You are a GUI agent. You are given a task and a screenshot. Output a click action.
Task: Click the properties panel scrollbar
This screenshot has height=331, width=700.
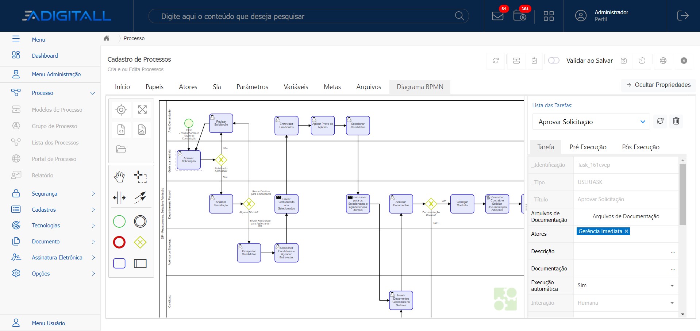point(682,194)
